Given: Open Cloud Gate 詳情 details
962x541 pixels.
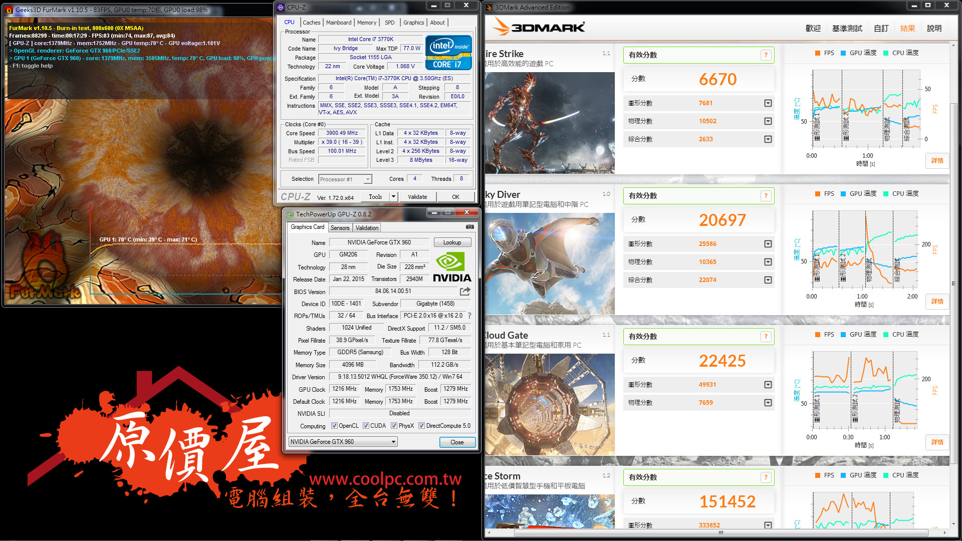Looking at the screenshot, I should coord(937,442).
